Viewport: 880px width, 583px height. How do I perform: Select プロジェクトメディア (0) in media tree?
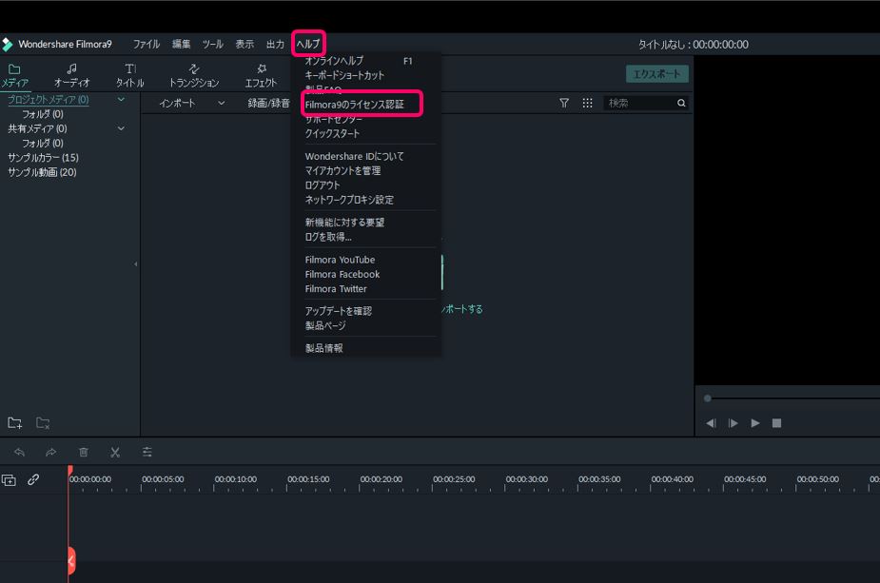pos(49,100)
